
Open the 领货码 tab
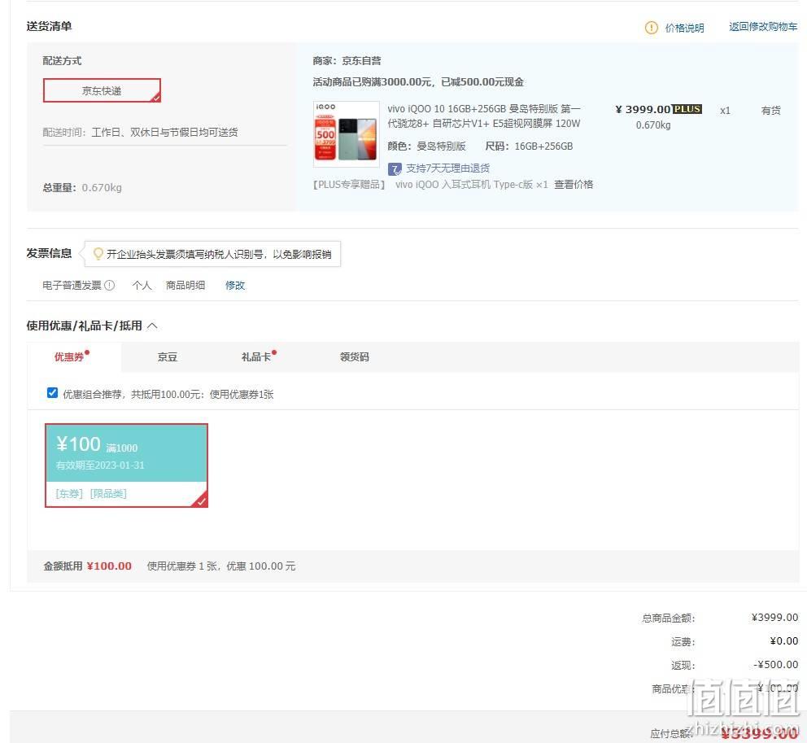click(355, 356)
